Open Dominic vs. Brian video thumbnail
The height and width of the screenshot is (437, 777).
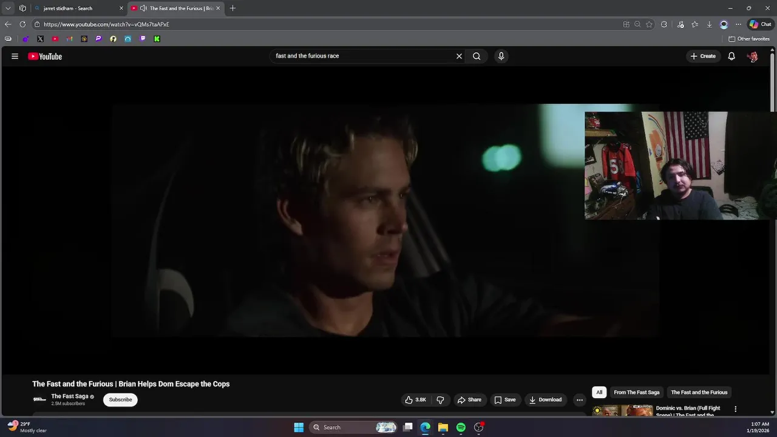[622, 411]
